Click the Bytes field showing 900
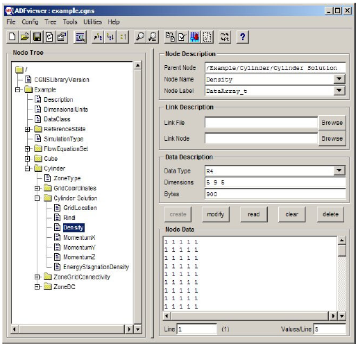Viewport: 358px width, 346px height. click(275, 194)
